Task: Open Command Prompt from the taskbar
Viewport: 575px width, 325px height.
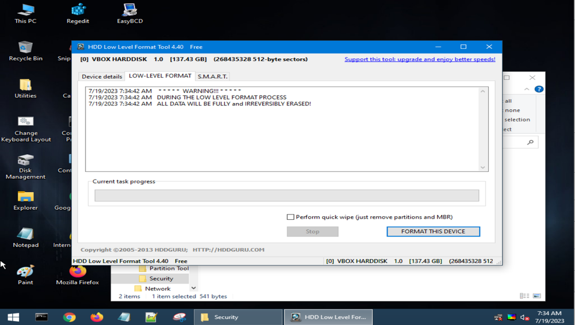Action: pos(41,317)
